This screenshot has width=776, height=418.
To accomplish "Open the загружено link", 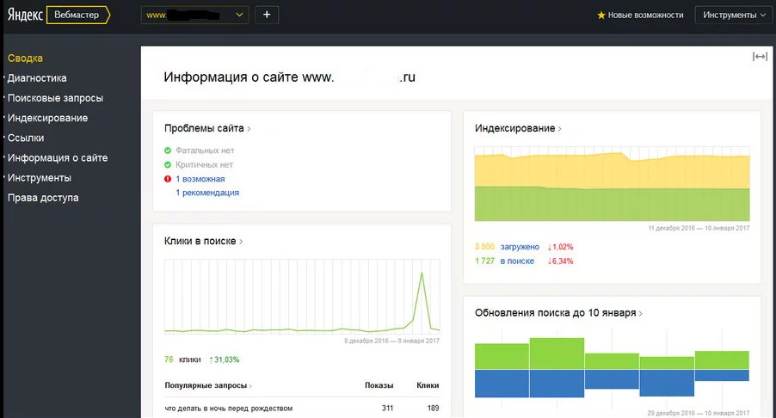I will click(520, 247).
